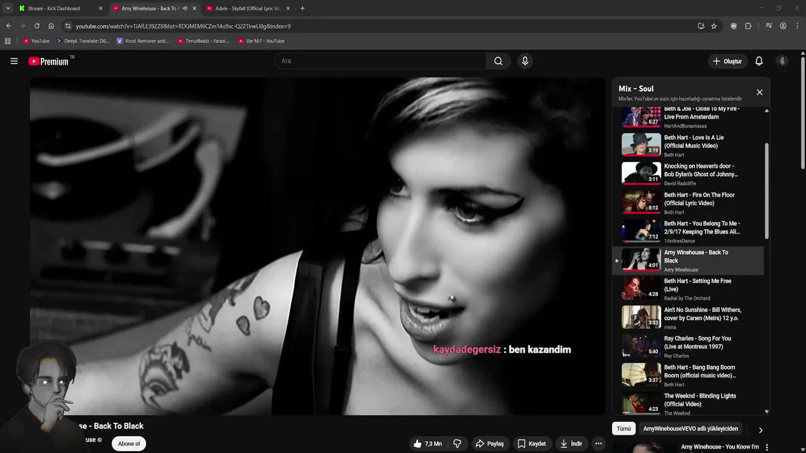
Task: Open more actions three-dot menu
Action: tap(598, 444)
